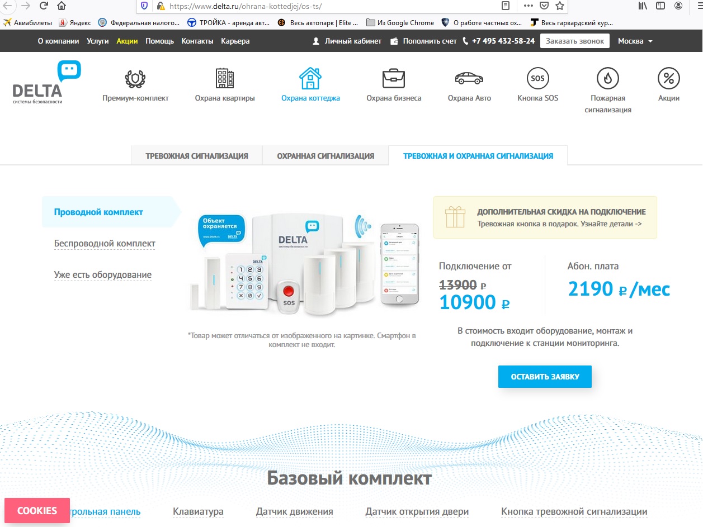This screenshot has height=527, width=703.
Task: Open the Firefox account icon
Action: click(678, 6)
